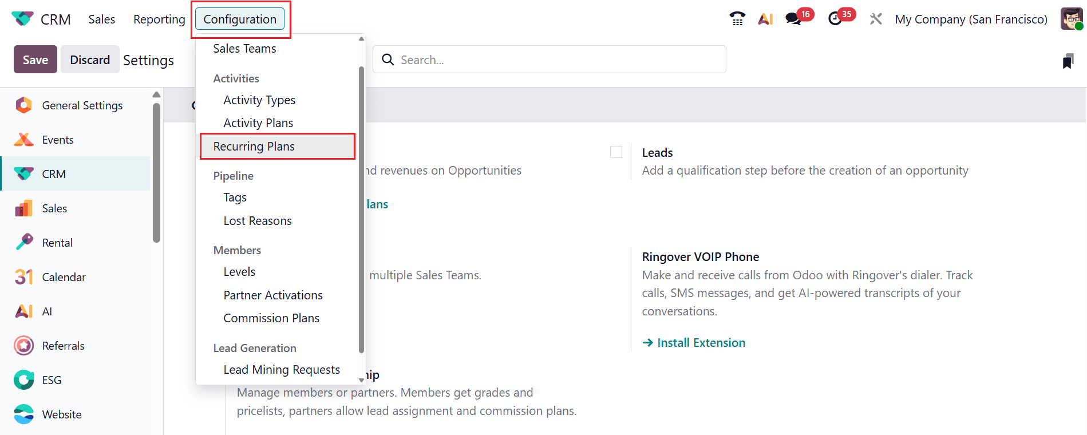Switch company My Company (San Francisco)
The image size is (1087, 435).
tap(971, 19)
